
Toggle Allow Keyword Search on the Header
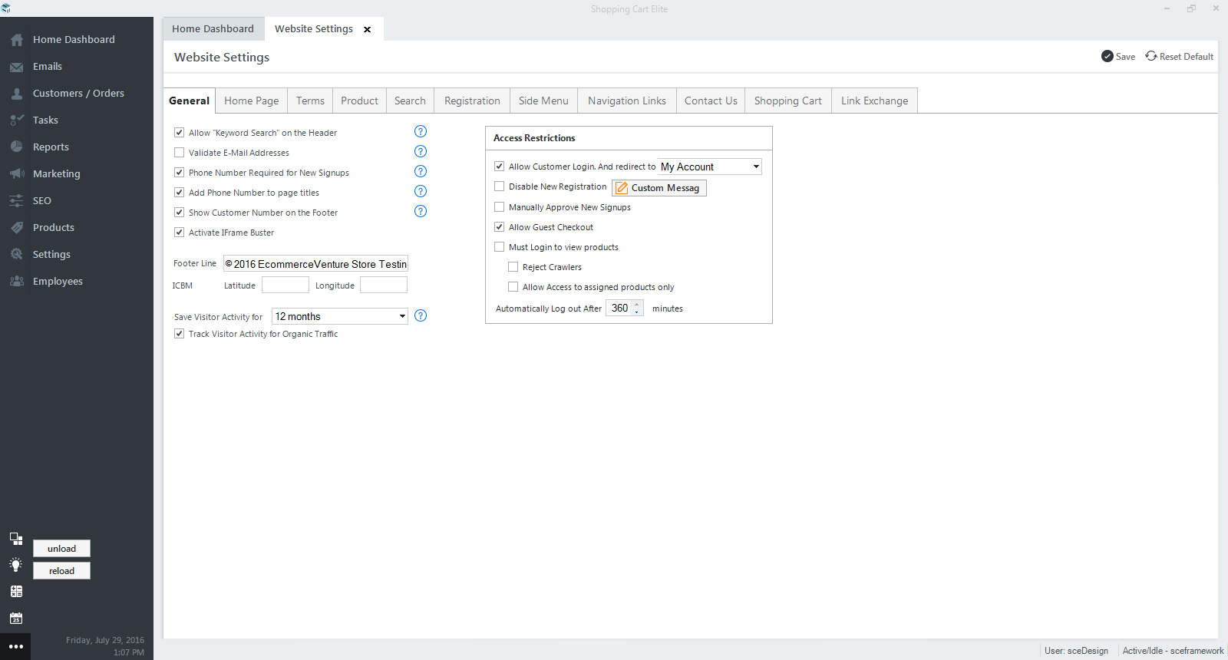click(180, 132)
